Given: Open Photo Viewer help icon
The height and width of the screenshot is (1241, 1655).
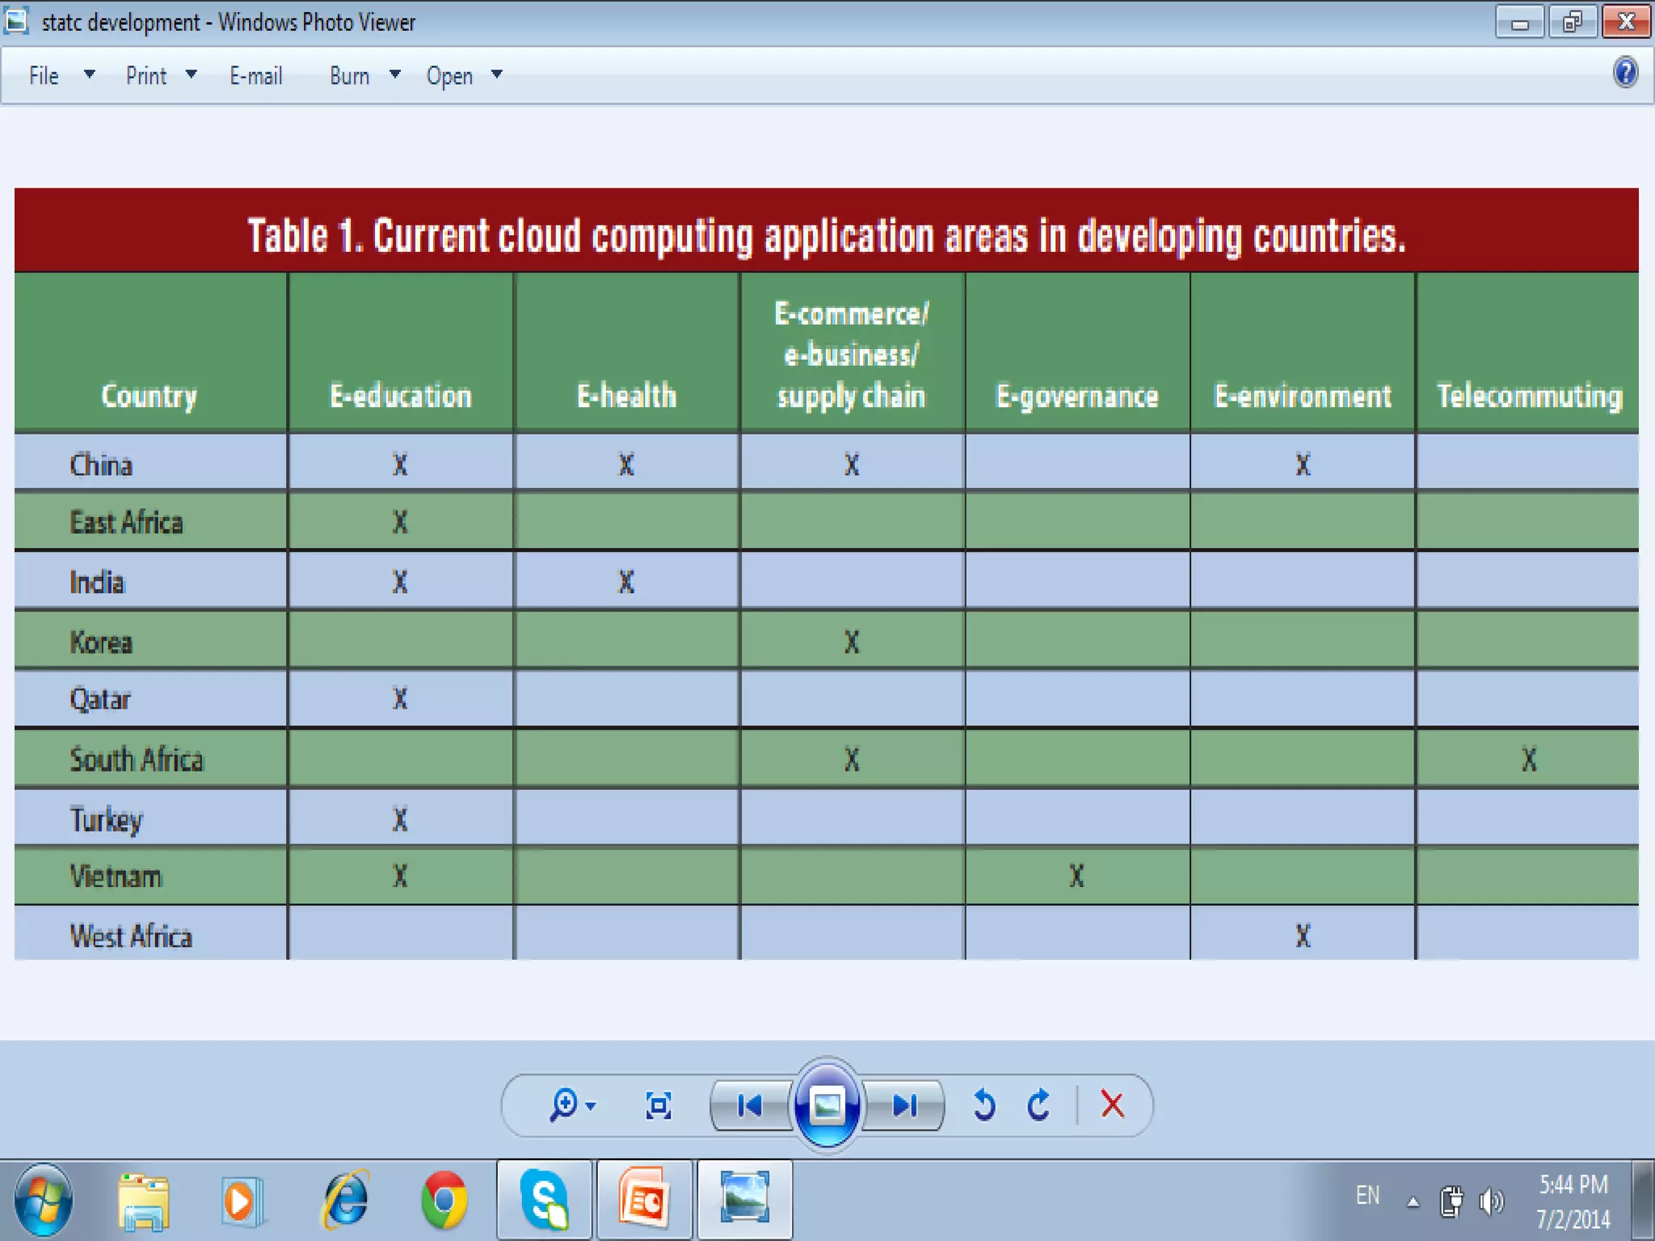Looking at the screenshot, I should tap(1625, 74).
